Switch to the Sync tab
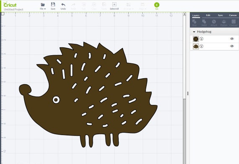The width and height of the screenshot is (239, 164). [220, 15]
